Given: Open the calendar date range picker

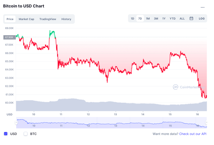Looking at the screenshot, I should (x=191, y=19).
